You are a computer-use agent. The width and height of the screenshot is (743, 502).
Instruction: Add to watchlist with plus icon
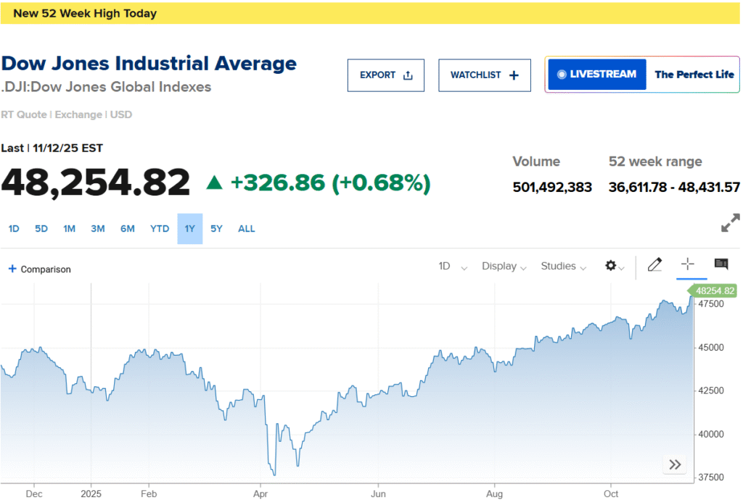(514, 75)
